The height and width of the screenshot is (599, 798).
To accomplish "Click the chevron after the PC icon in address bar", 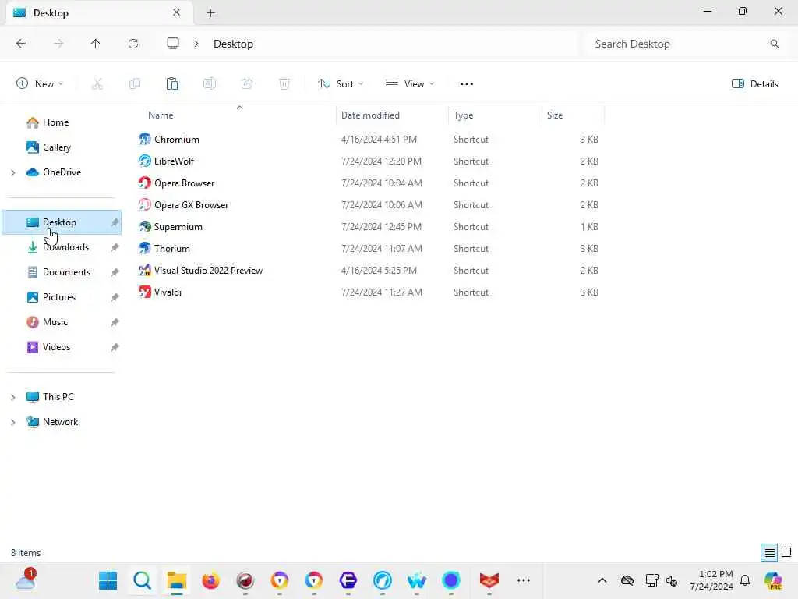I will click(x=196, y=44).
